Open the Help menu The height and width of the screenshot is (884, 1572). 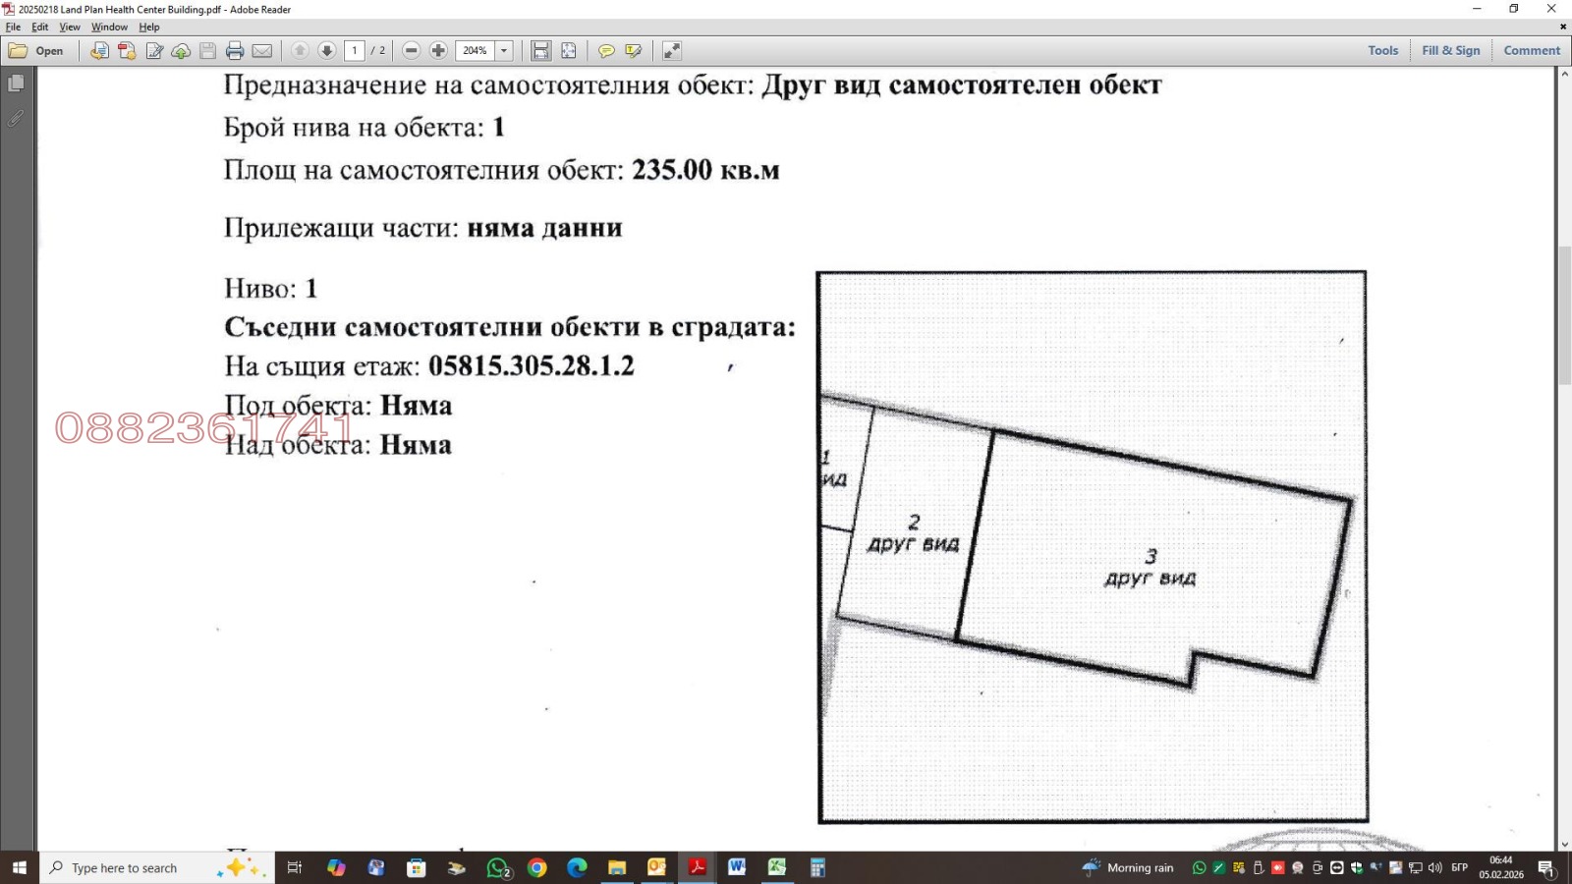pos(148,28)
